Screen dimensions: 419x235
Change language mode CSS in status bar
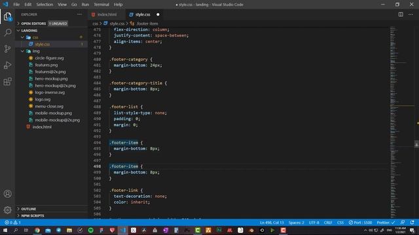point(340,223)
